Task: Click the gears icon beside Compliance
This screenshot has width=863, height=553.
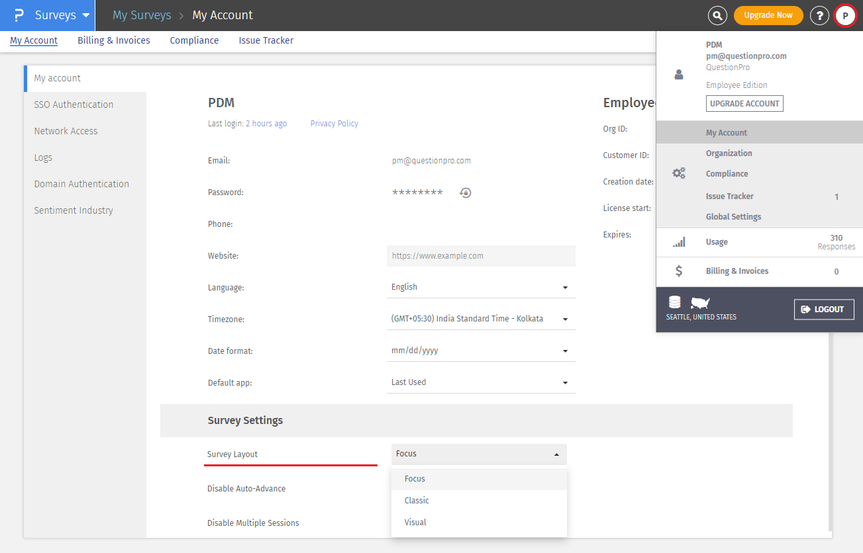Action: click(x=678, y=173)
